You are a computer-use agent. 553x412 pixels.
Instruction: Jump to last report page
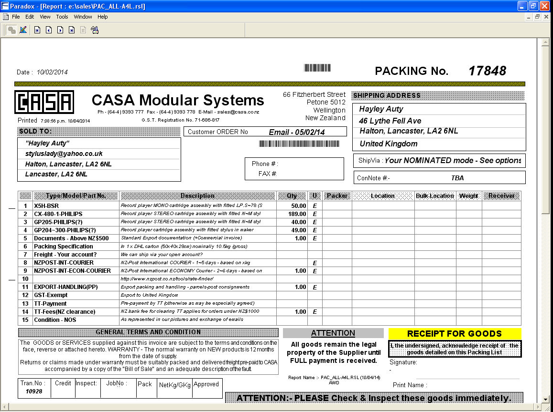click(x=72, y=30)
